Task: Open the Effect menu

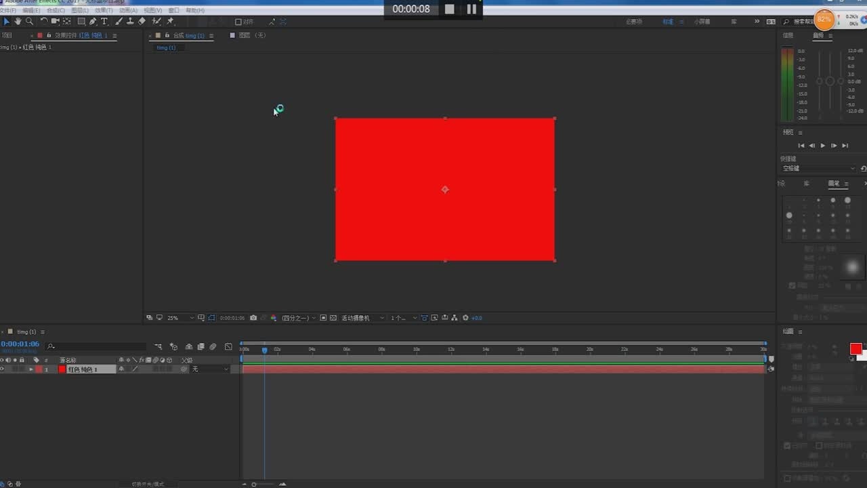Action: (104, 11)
